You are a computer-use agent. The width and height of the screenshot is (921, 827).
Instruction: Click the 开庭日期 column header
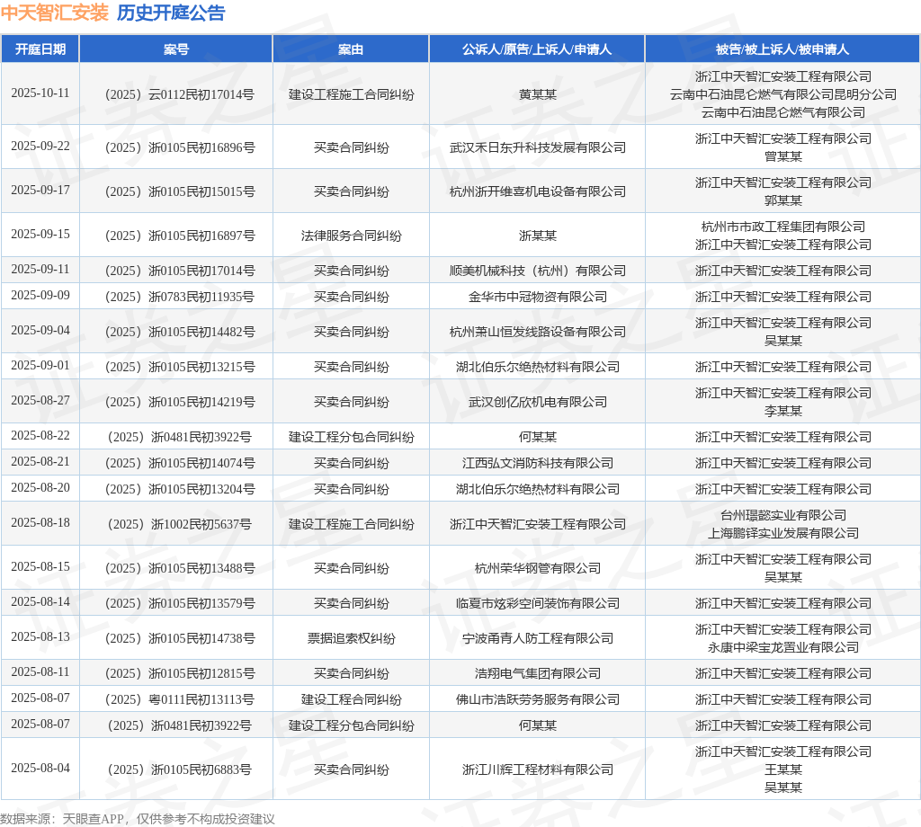coord(40,49)
